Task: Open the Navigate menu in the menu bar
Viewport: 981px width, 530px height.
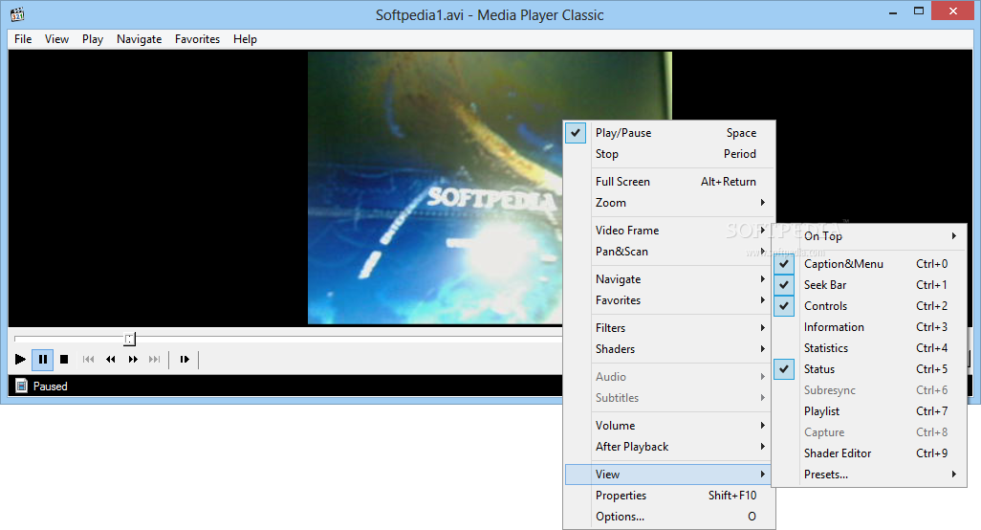Action: [139, 39]
